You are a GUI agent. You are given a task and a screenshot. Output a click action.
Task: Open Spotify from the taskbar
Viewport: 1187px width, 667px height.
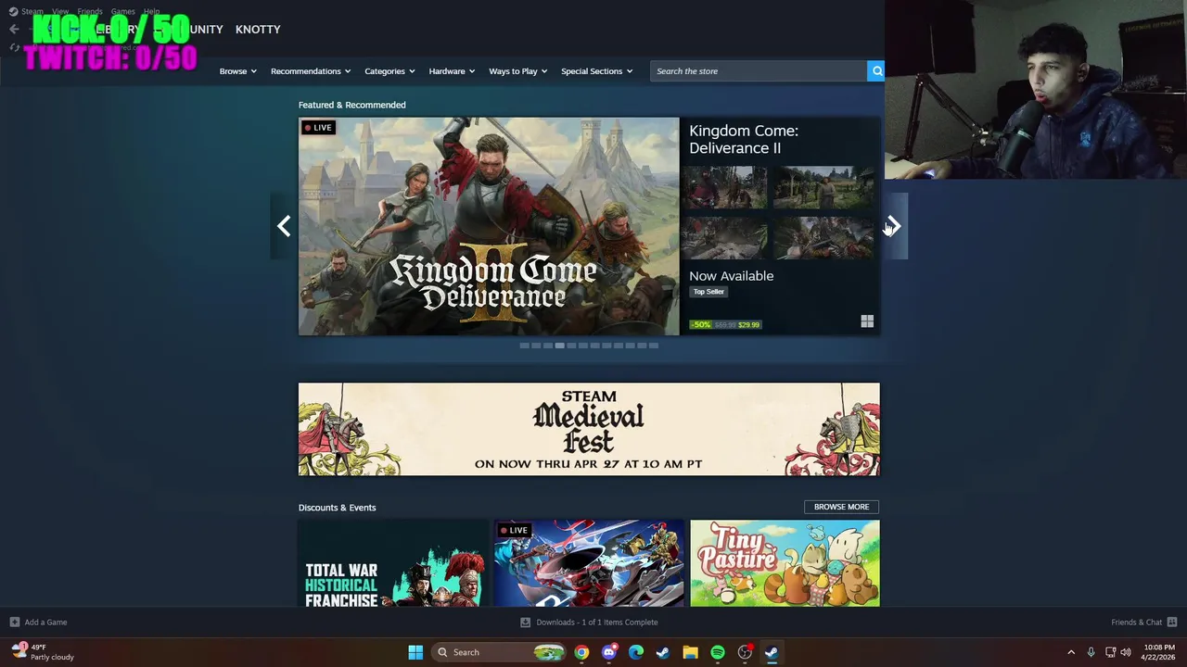tap(717, 652)
